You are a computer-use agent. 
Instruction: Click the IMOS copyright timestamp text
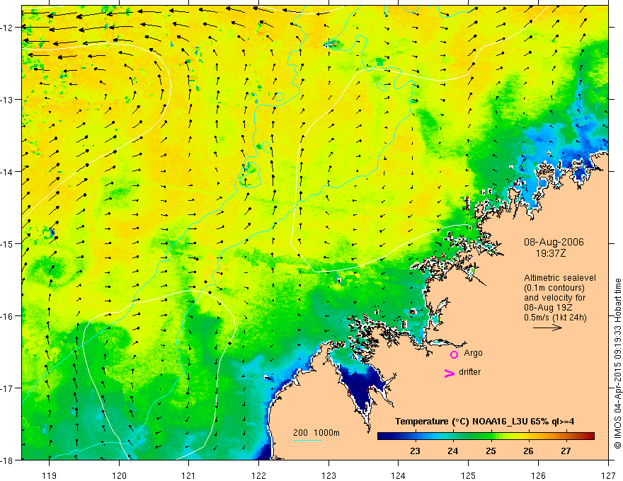[617, 364]
